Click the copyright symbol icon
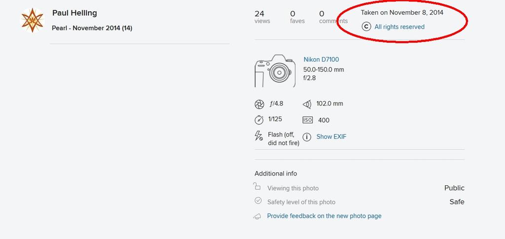The width and height of the screenshot is (505, 239). (x=366, y=27)
